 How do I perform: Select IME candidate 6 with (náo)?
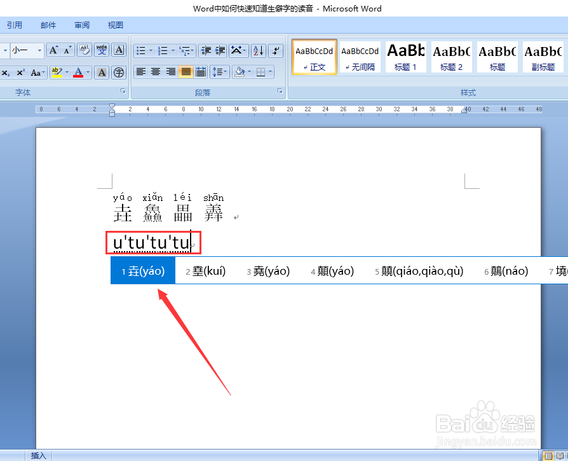coord(506,271)
